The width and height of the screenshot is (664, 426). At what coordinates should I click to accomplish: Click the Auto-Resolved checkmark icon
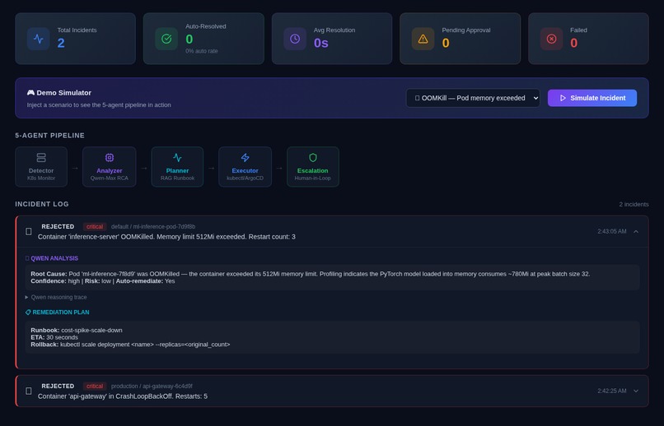(166, 39)
